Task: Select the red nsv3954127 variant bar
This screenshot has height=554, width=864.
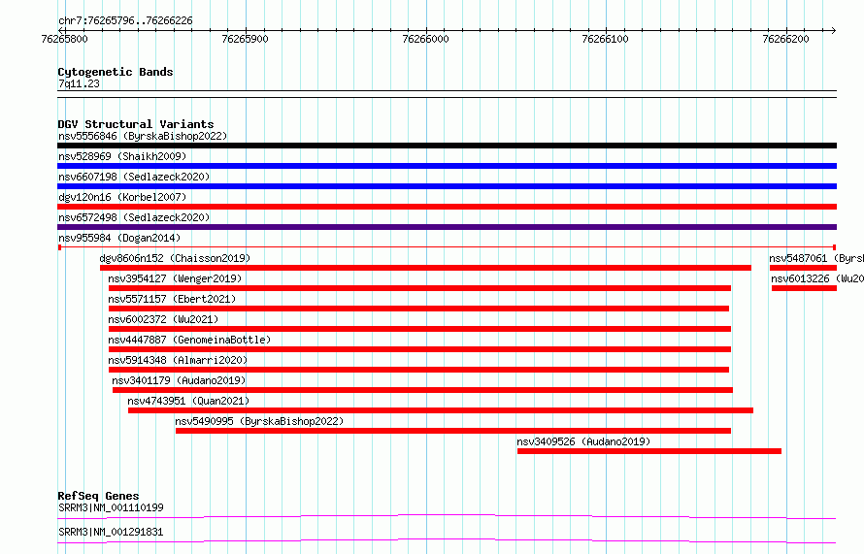Action: [420, 288]
